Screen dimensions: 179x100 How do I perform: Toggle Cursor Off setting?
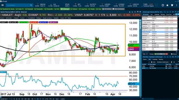63,18
